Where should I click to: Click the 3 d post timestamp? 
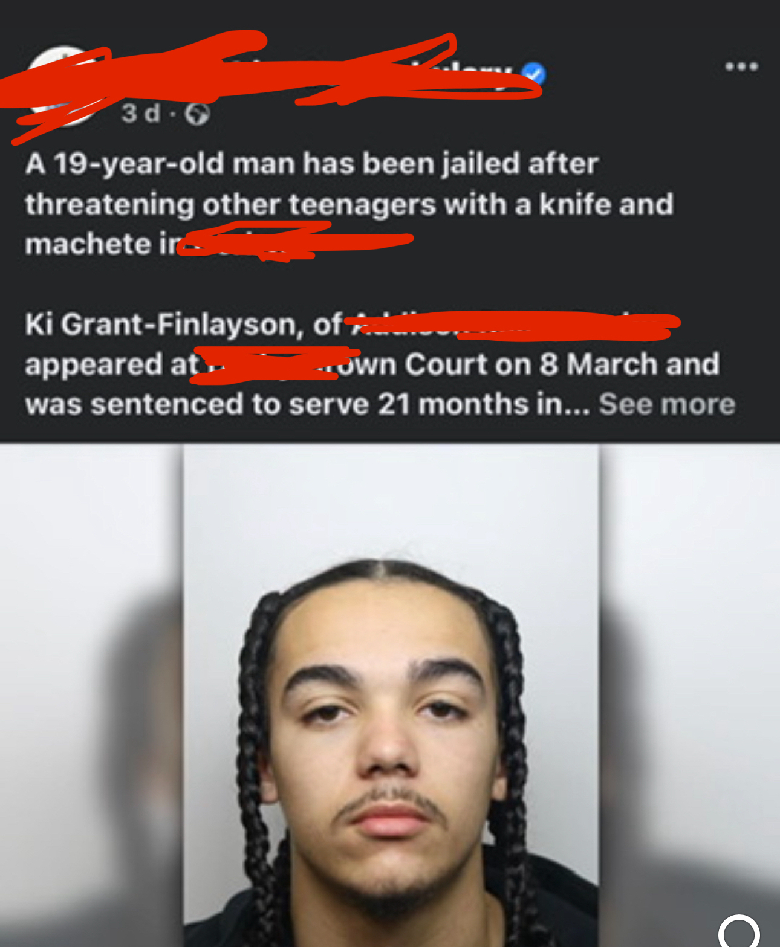pyautogui.click(x=141, y=113)
